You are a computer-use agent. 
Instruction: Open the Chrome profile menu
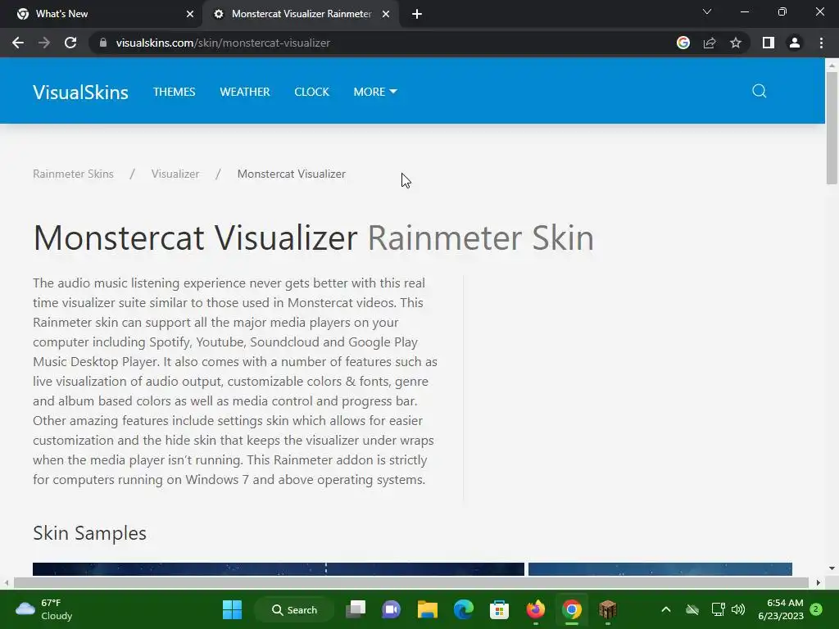795,43
